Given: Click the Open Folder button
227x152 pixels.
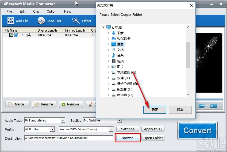Looking at the screenshot, I should (153, 138).
